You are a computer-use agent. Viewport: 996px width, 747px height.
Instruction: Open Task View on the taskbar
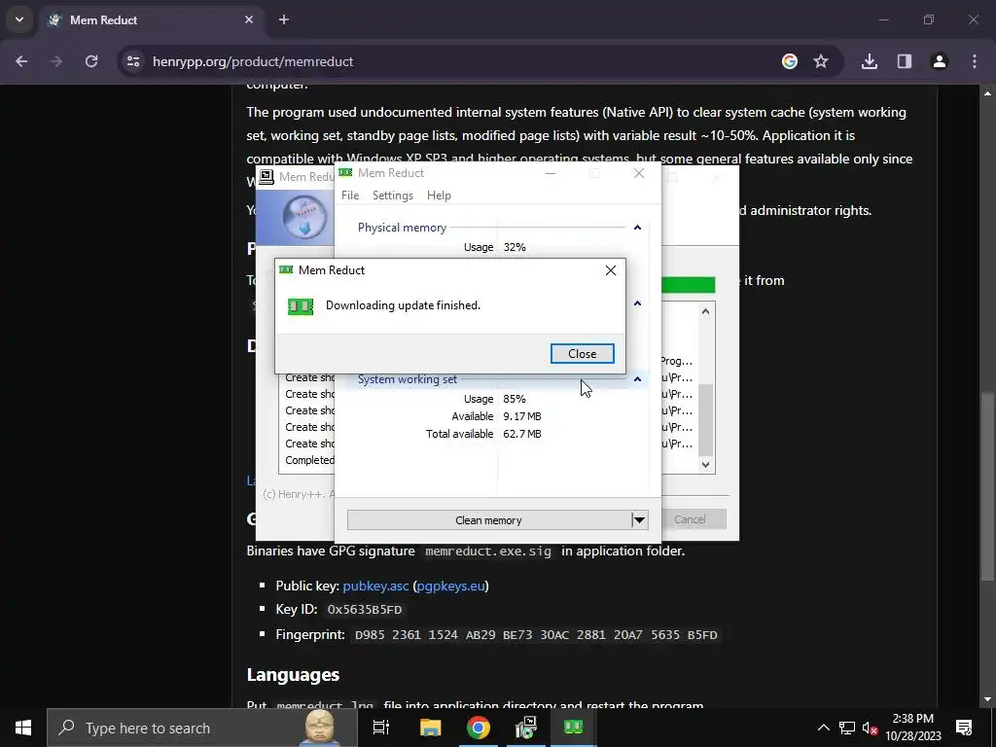coord(381,728)
